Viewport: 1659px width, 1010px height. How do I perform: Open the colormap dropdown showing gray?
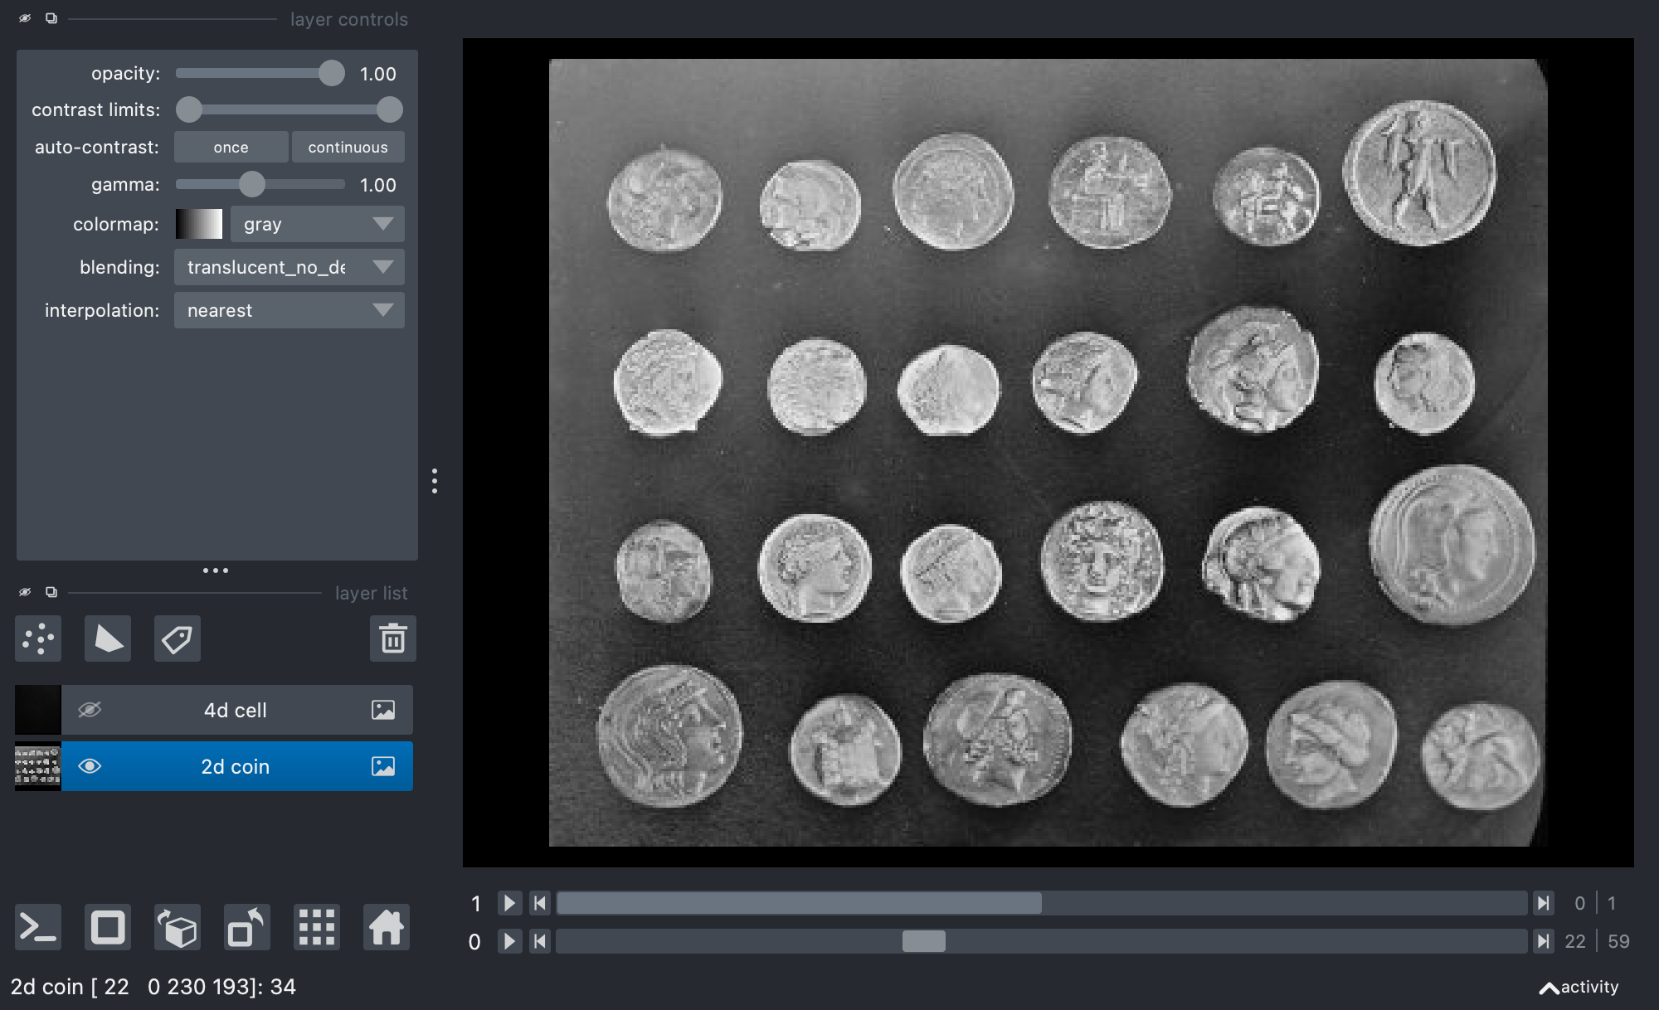point(318,224)
